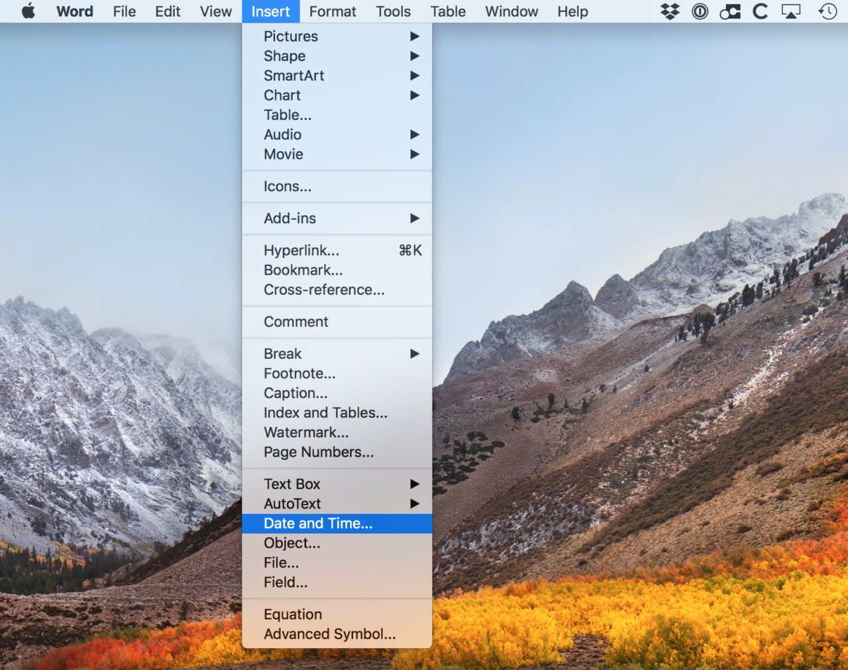Choose Watermark... from the Insert menu
The width and height of the screenshot is (848, 670).
point(337,432)
